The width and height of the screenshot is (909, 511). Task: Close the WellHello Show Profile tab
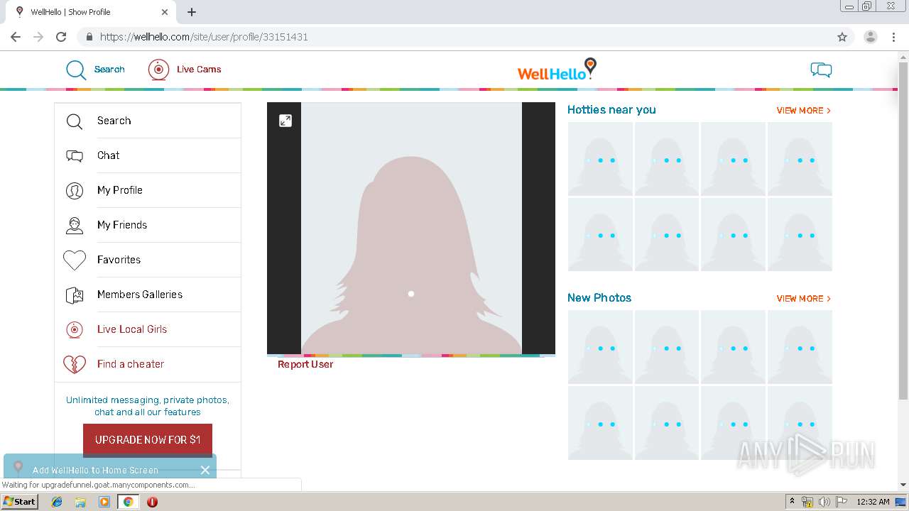tap(165, 12)
